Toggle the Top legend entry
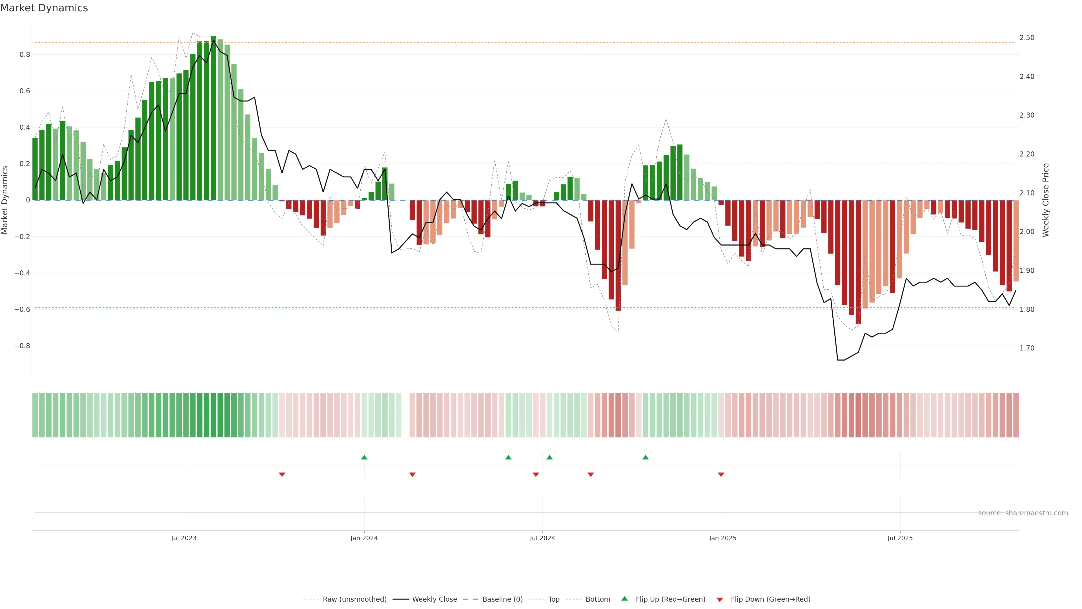The image size is (1082, 609). click(x=554, y=599)
